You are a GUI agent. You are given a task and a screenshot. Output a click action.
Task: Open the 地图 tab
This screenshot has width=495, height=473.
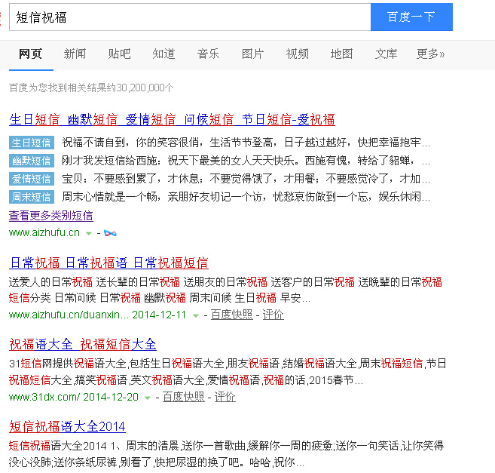point(341,54)
